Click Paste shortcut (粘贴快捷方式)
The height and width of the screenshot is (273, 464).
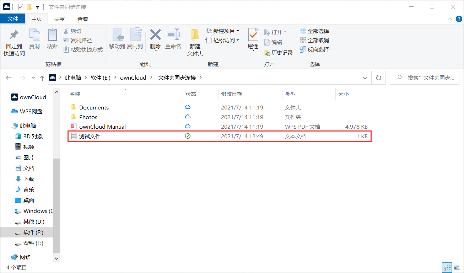tap(83, 49)
